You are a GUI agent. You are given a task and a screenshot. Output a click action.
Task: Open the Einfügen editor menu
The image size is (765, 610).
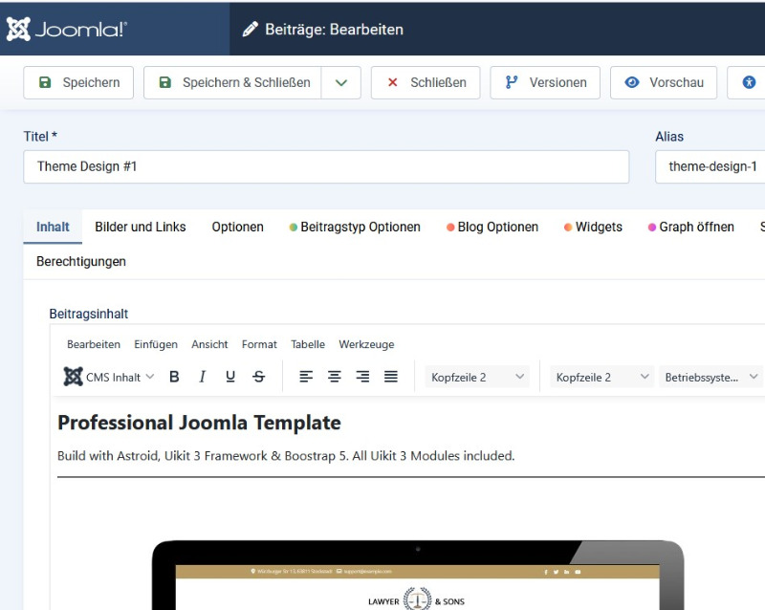click(x=156, y=344)
